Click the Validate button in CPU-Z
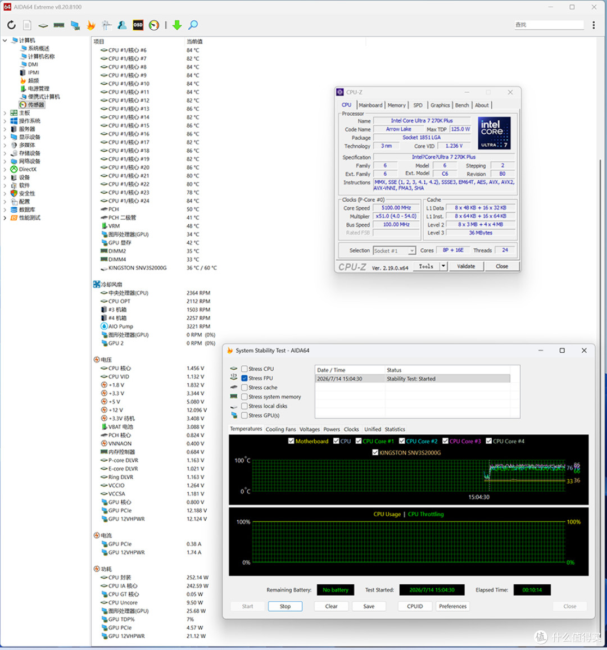This screenshot has width=607, height=650. pyautogui.click(x=466, y=266)
